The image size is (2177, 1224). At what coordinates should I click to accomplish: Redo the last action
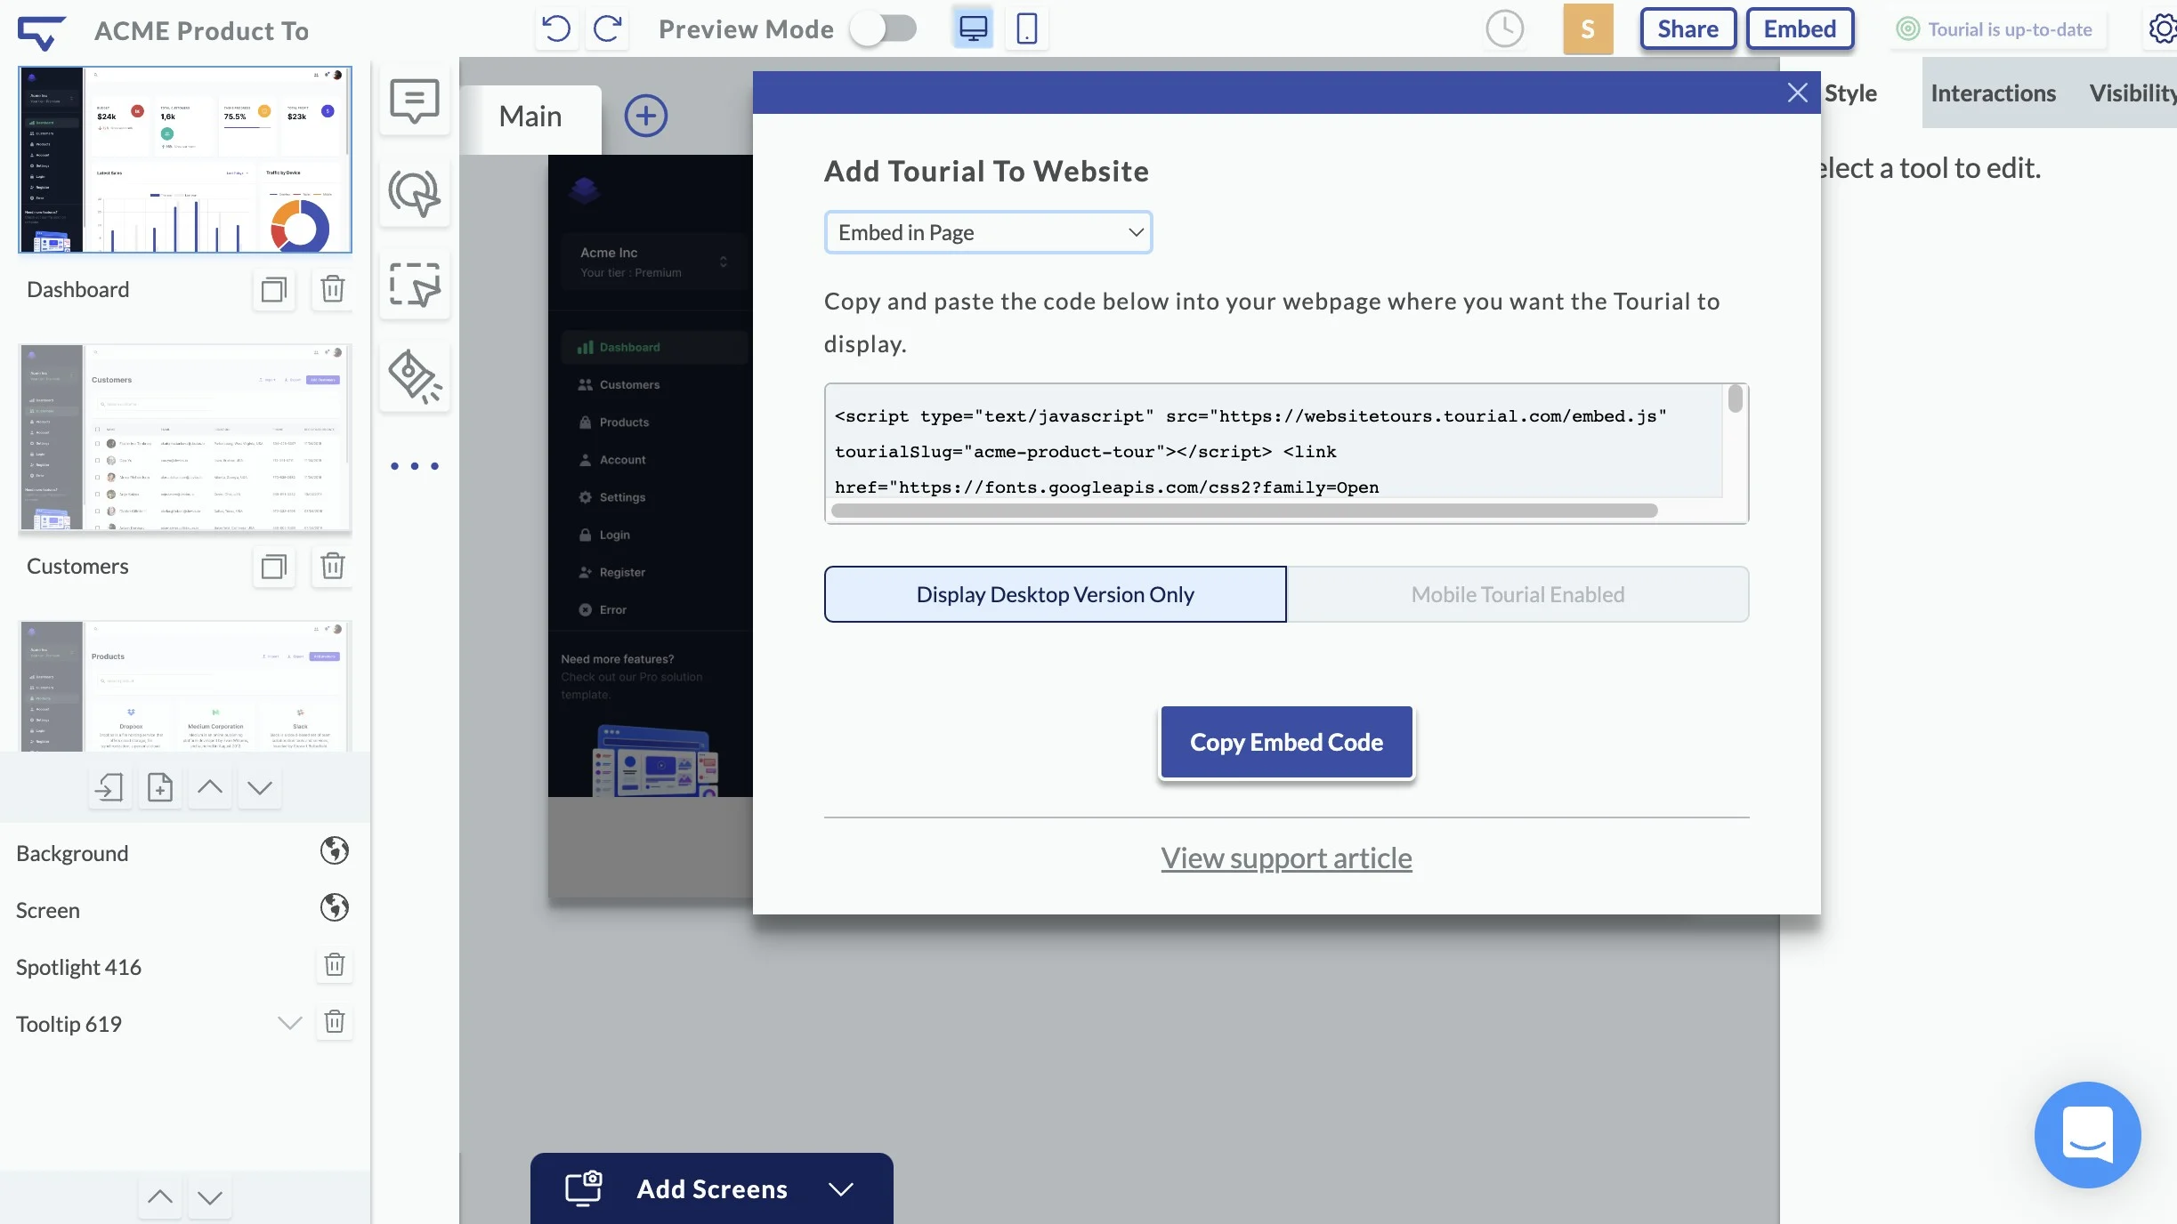[608, 29]
